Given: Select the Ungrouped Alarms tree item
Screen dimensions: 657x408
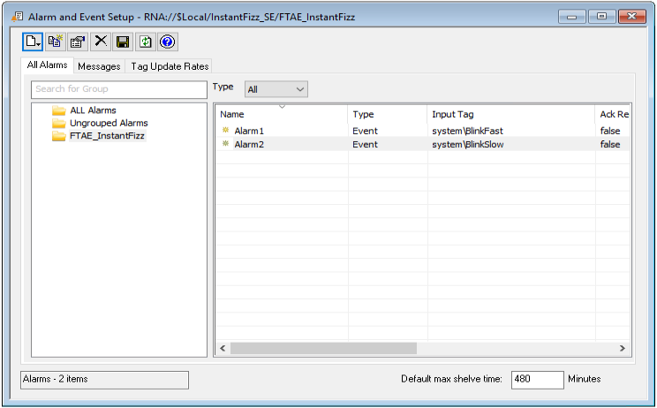Looking at the screenshot, I should point(109,123).
